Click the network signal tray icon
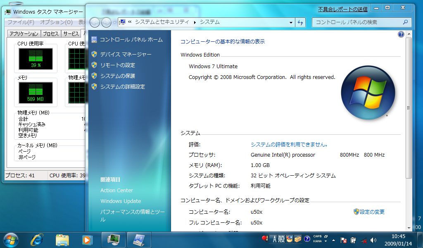The image size is (423, 248). tap(364, 240)
